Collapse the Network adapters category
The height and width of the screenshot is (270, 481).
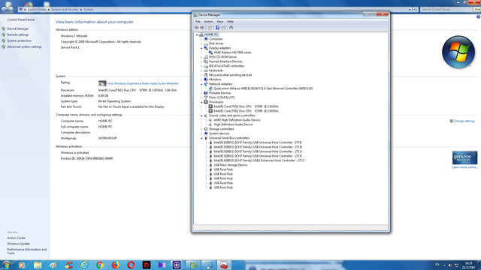point(201,84)
